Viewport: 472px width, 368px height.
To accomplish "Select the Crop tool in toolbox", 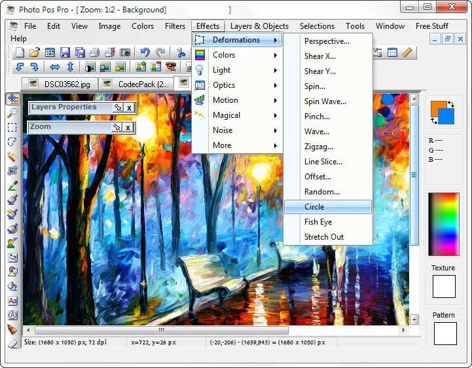I will [12, 171].
